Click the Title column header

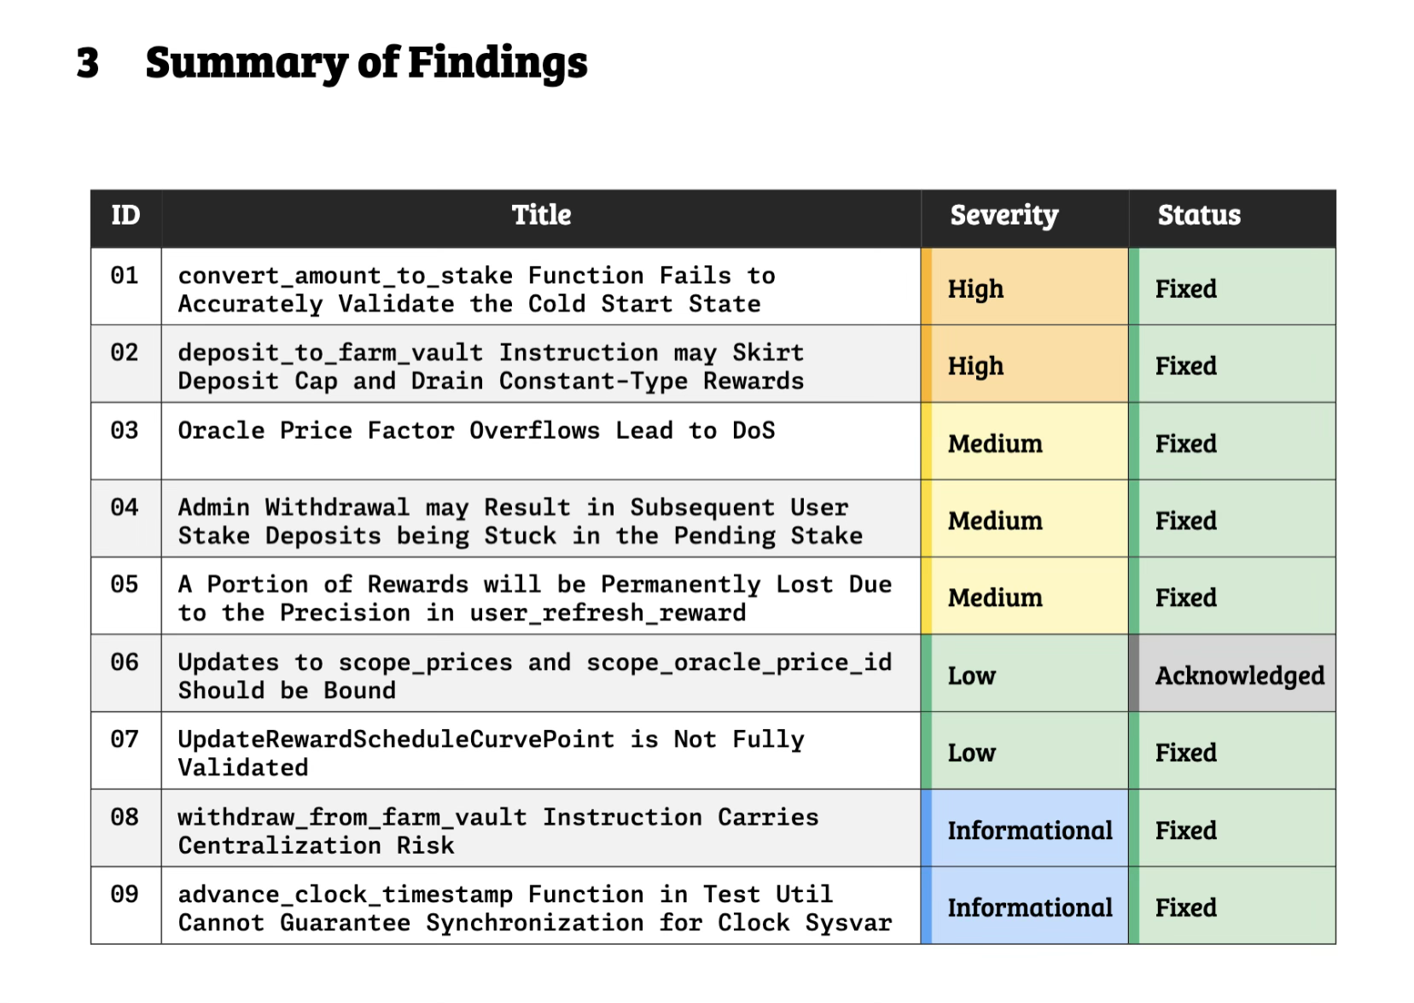coord(541,216)
